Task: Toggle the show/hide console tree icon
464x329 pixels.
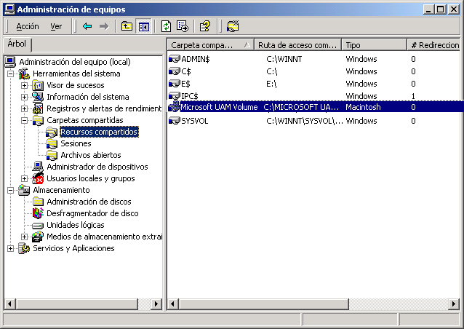Action: pyautogui.click(x=144, y=27)
